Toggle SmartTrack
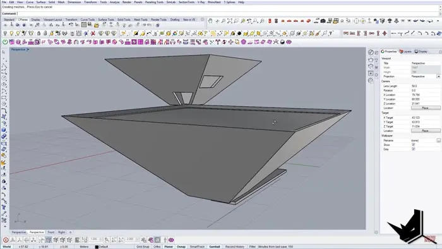 [197, 246]
